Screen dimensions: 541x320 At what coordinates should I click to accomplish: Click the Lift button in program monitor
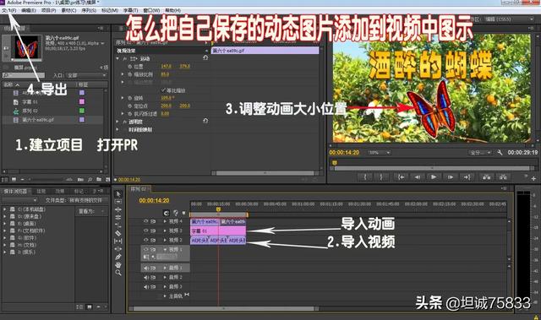point(487,177)
